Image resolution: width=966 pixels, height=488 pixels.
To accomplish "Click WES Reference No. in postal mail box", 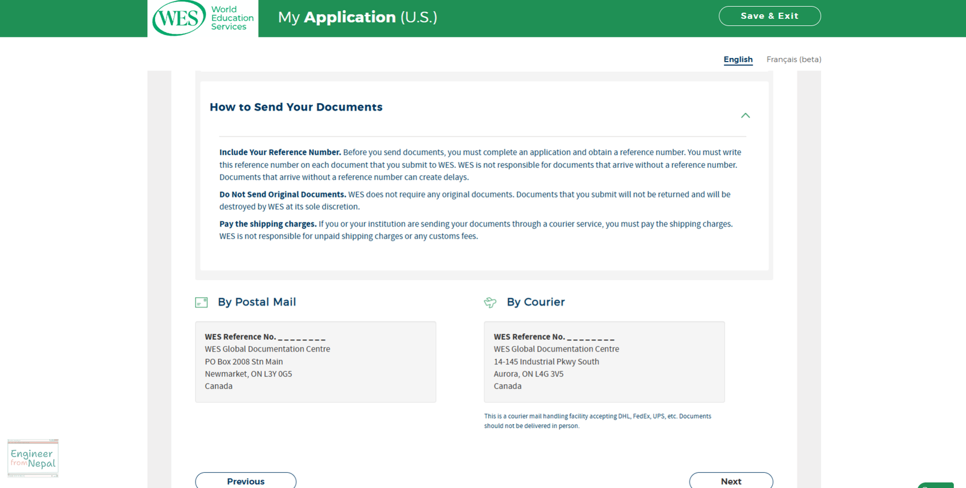I will (x=265, y=337).
